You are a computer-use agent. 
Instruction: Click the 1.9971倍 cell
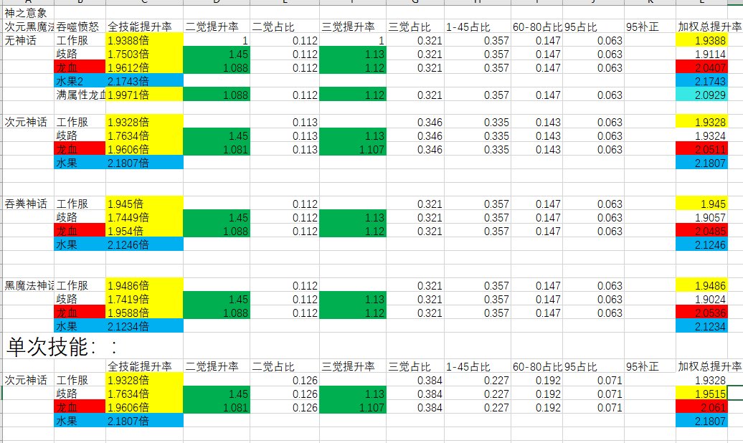pos(144,95)
